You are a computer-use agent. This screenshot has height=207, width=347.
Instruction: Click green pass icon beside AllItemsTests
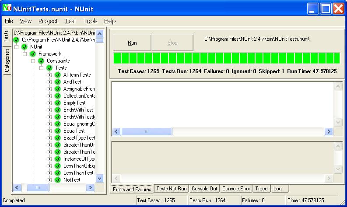pyautogui.click(x=57, y=75)
